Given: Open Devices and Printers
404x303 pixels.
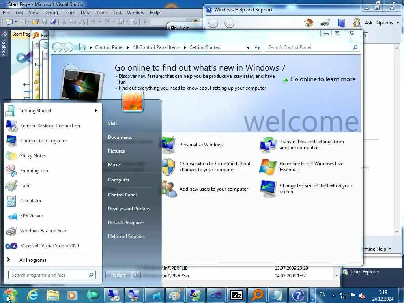Looking at the screenshot, I should pyautogui.click(x=129, y=209).
